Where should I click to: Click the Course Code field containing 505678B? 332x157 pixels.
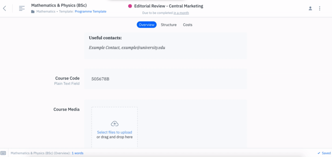(166, 79)
